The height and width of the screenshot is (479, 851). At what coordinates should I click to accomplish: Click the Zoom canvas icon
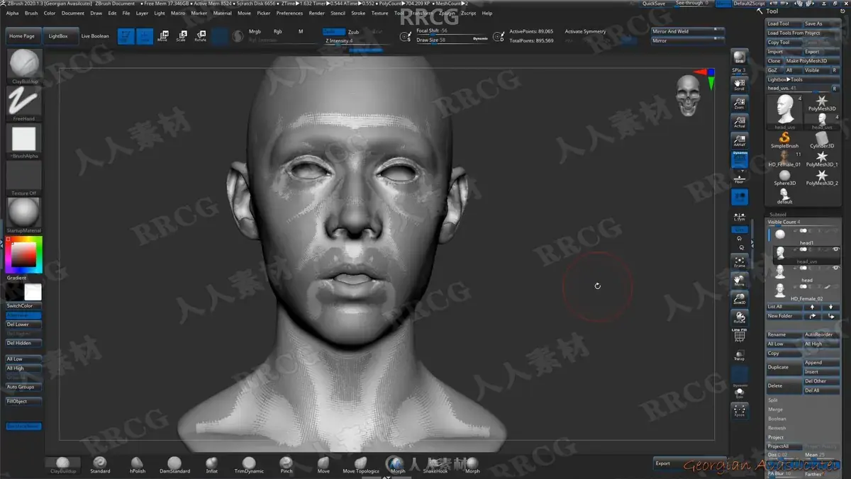point(740,103)
